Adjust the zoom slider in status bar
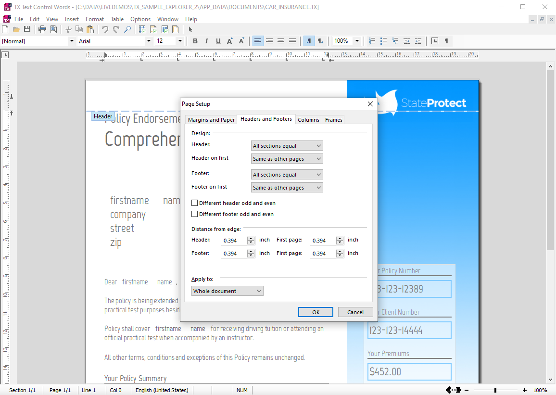The width and height of the screenshot is (556, 395). point(495,390)
